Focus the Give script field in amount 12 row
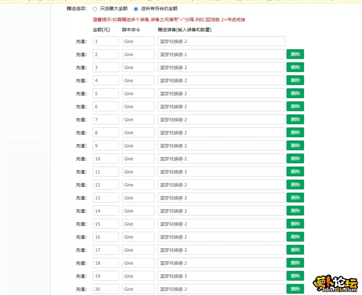Image resolution: width=362 pixels, height=295 pixels. tap(138, 185)
